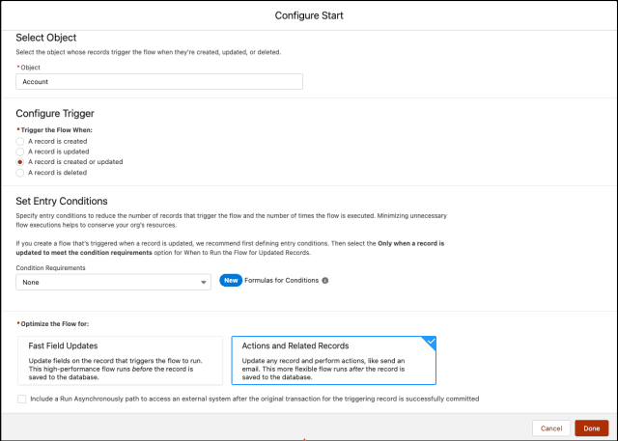
Task: Click the info icon beside Formulas for Conditions
Action: (325, 281)
